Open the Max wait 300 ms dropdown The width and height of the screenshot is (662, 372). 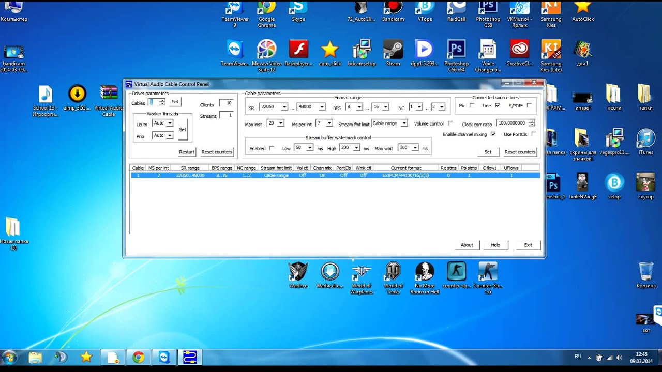[415, 148]
